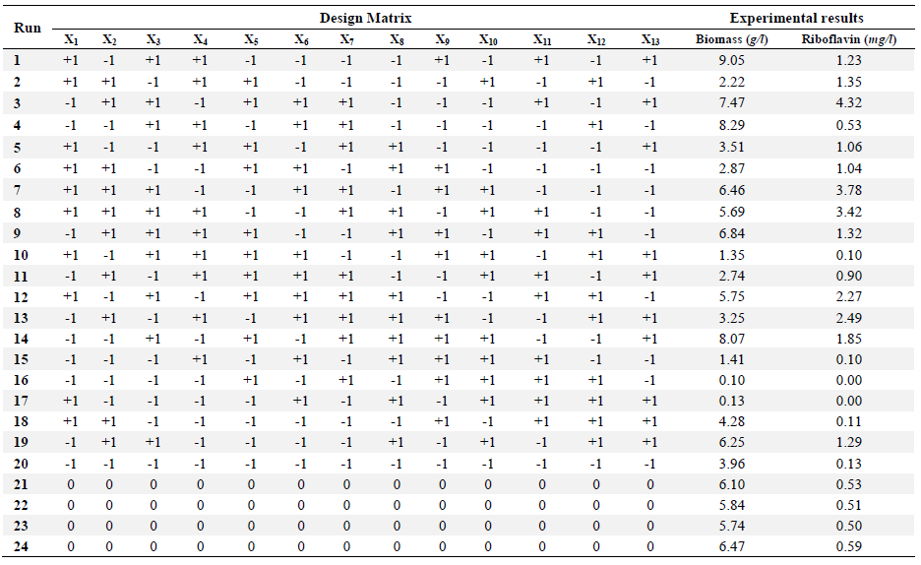921x565 pixels.
Task: Select the Biomass (g/l) column header
Action: (732, 40)
